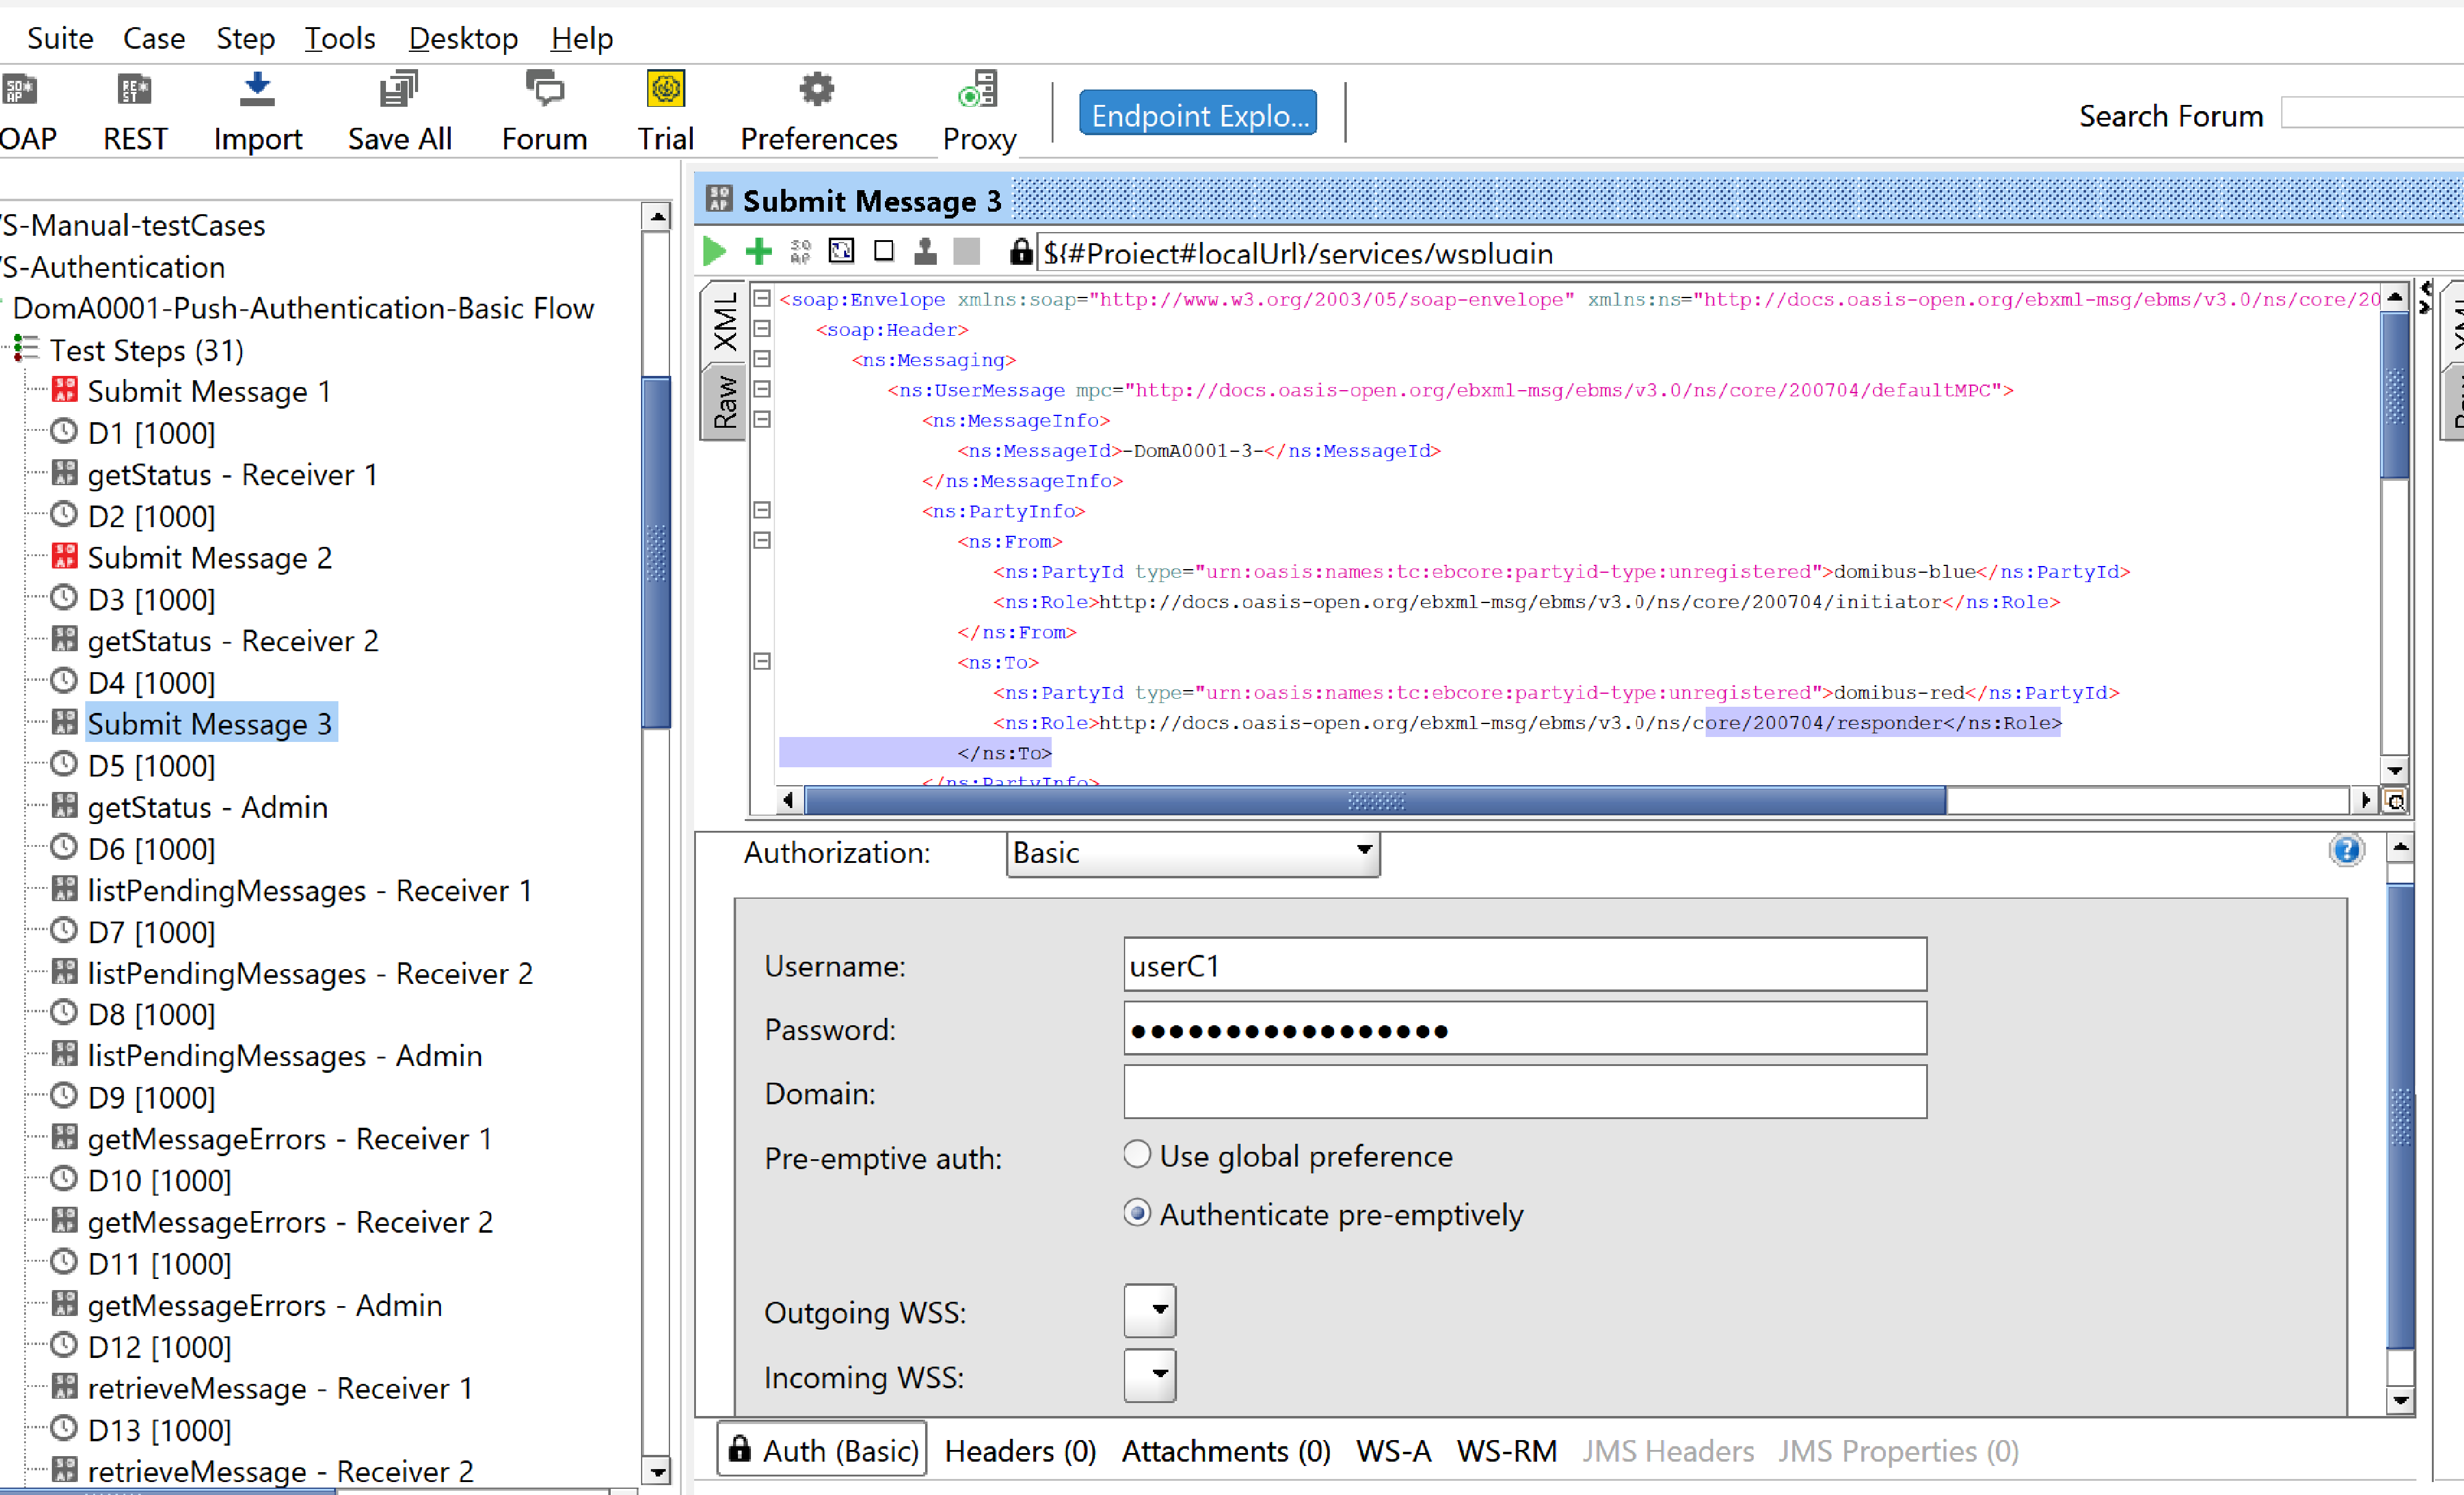Open the Step menu
The width and height of the screenshot is (2464, 1495).
pos(245,38)
